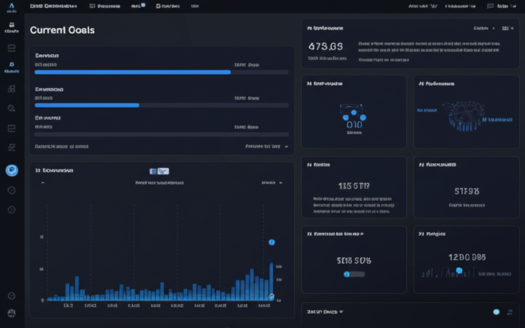The image size is (525, 328).
Task: Select the highlighted blue sidebar icon with label
Action: point(12,67)
